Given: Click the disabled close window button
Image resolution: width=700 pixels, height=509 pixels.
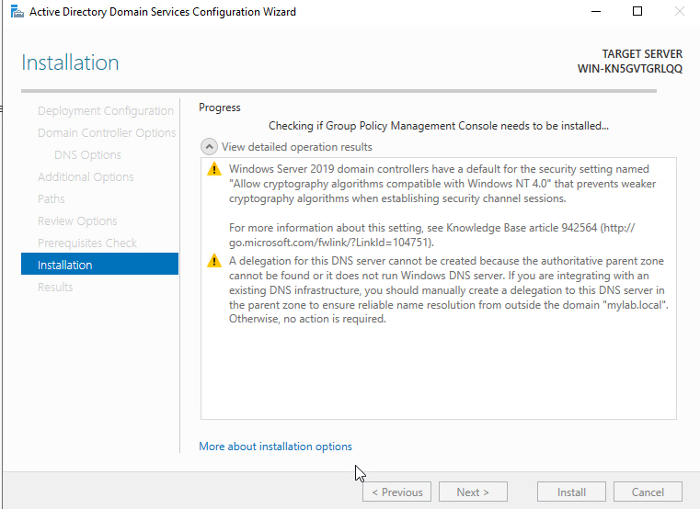Looking at the screenshot, I should click(x=680, y=12).
